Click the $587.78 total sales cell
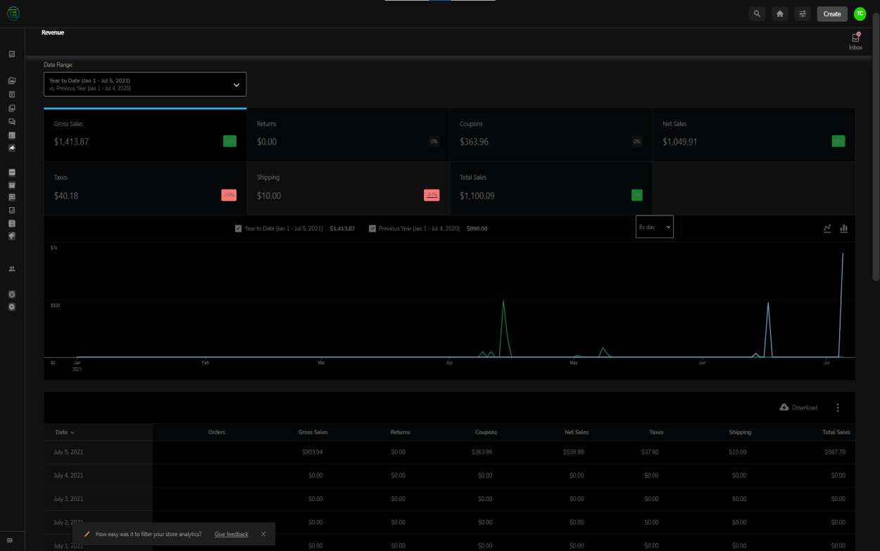Viewport: 880px width, 551px height. 835,452
